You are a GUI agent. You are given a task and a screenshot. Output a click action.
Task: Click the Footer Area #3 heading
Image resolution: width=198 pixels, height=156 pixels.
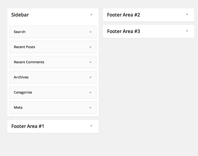coord(124,31)
